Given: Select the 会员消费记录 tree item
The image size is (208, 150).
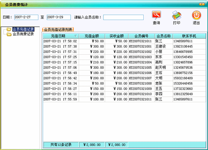Looking at the screenshot, I should [x=23, y=34].
